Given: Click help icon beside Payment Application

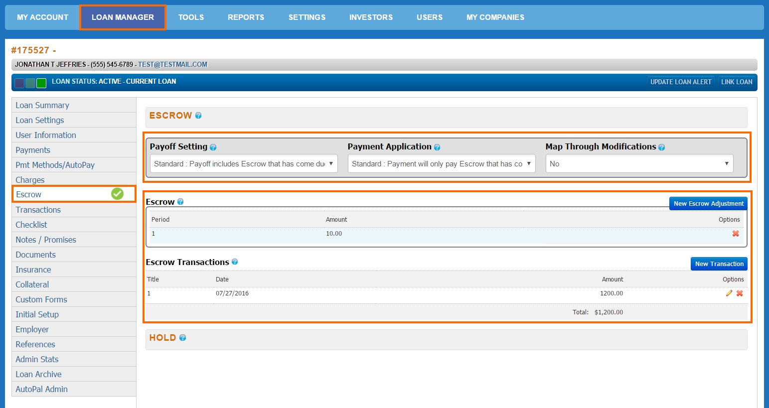Looking at the screenshot, I should coord(437,147).
